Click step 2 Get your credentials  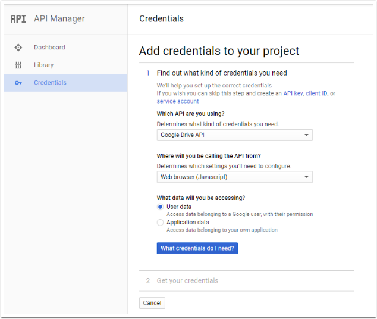point(187,281)
